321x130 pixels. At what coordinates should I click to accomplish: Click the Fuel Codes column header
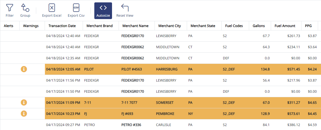[234, 26]
